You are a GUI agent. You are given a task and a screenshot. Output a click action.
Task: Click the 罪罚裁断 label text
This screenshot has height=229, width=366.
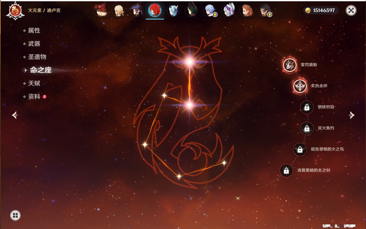coord(309,65)
